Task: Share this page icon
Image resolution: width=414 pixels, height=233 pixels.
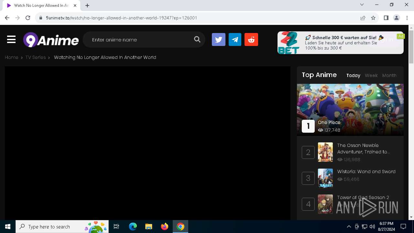Action: click(363, 18)
